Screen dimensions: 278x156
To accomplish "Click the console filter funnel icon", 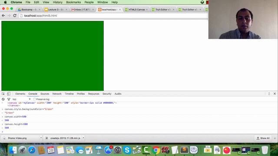I will pos(9,99).
